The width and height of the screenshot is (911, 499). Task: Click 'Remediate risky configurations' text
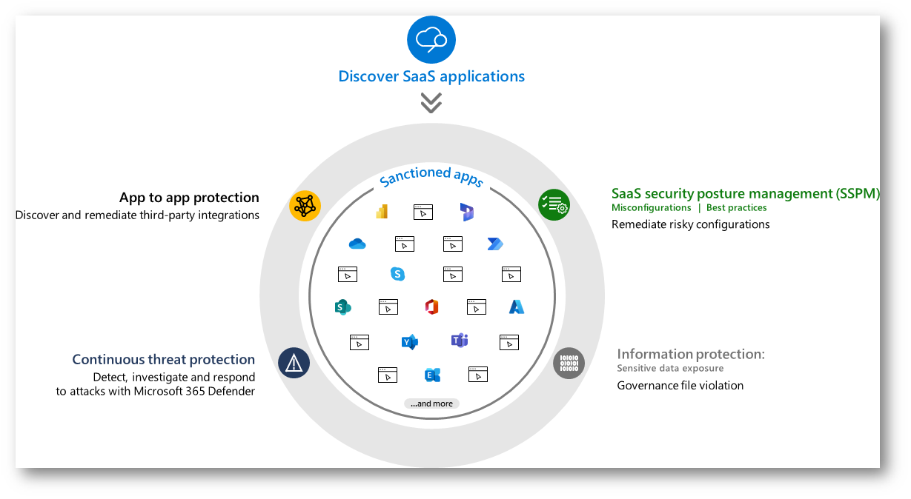click(691, 224)
